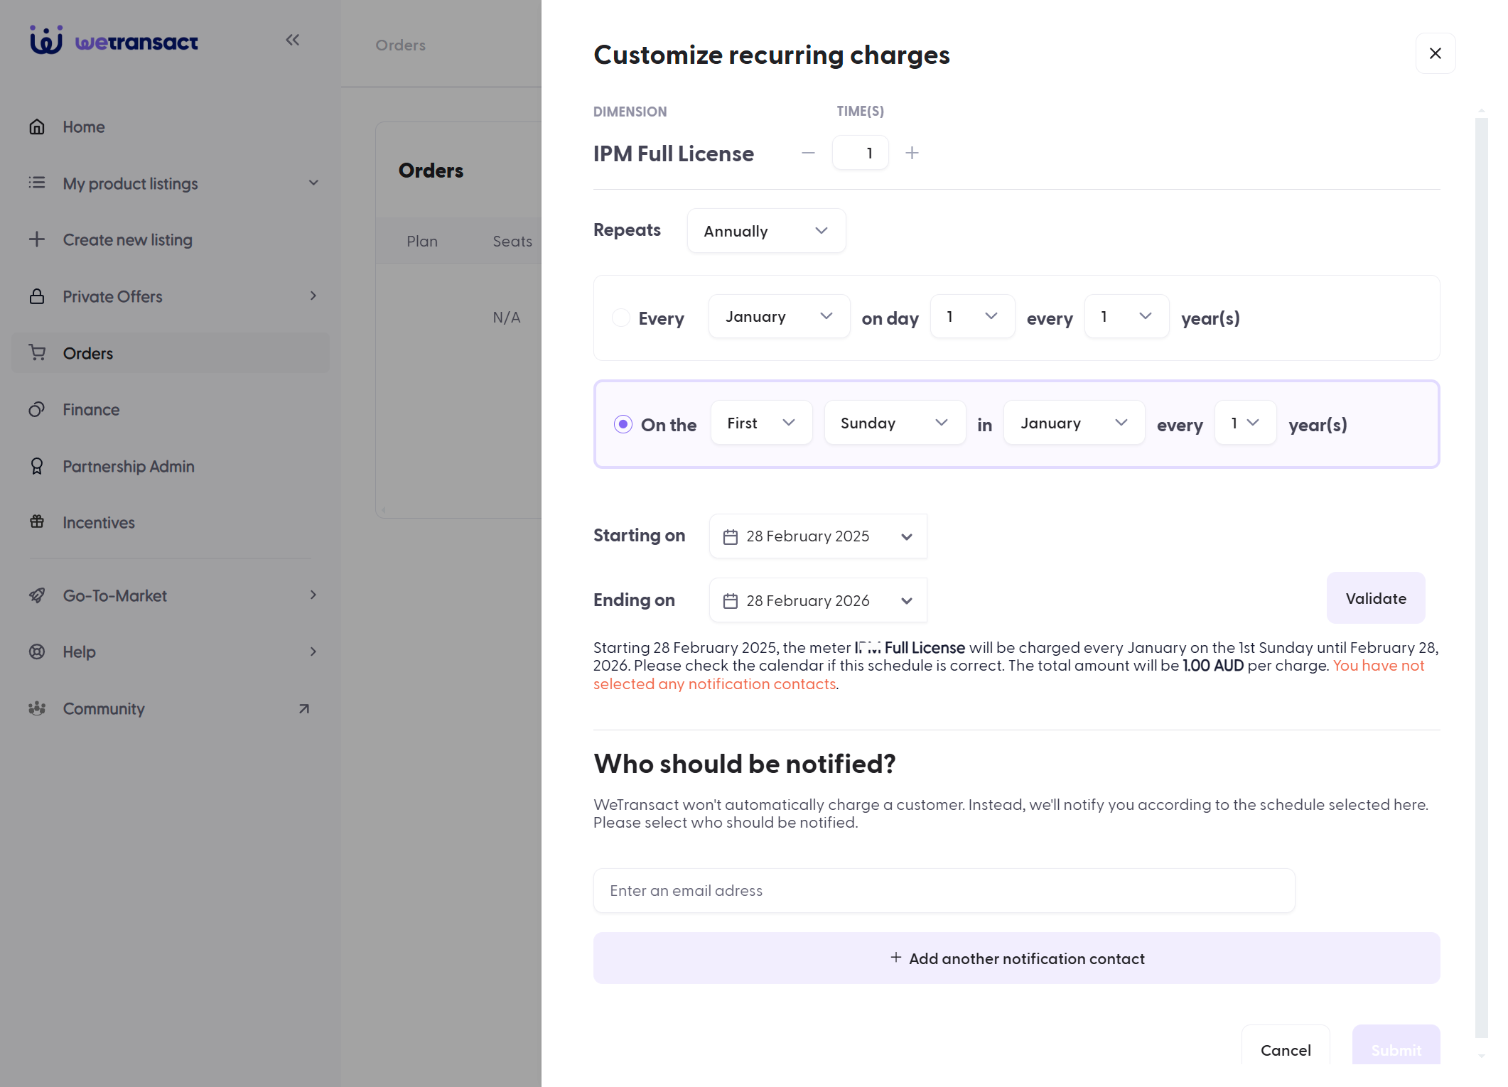Collapse the sidebar with the double-chevron icon
1508x1087 pixels.
[292, 40]
